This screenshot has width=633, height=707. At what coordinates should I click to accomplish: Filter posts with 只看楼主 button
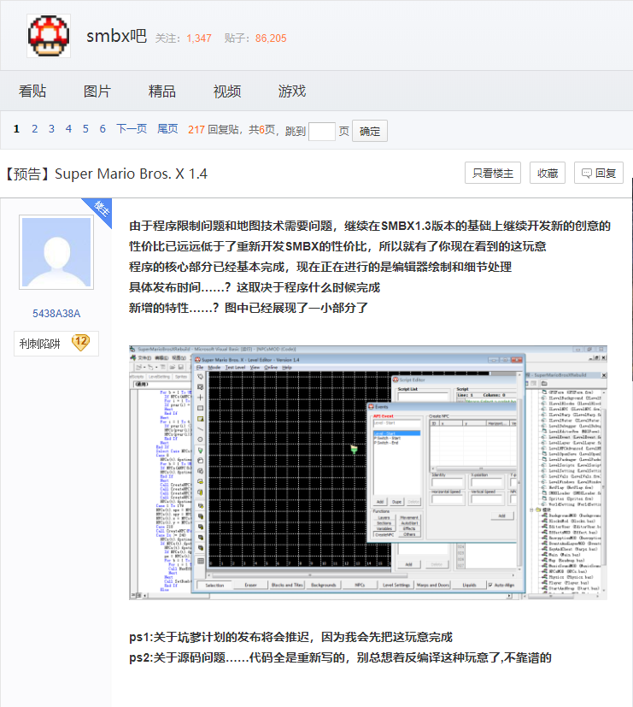pyautogui.click(x=493, y=174)
